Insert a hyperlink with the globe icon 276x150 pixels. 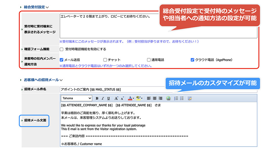coord(168,98)
